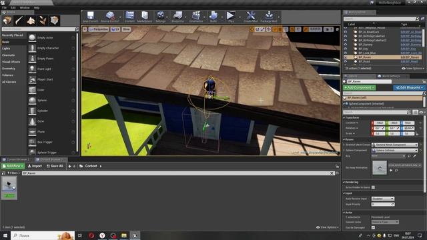The width and height of the screenshot is (427, 240).
Task: Toggle visibility eye for BP_Key
Action: pos(346,49)
